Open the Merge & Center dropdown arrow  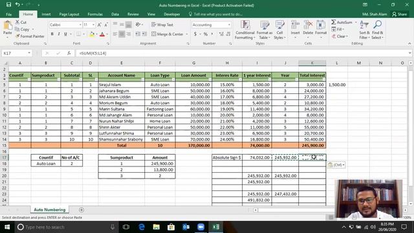[x=187, y=34]
